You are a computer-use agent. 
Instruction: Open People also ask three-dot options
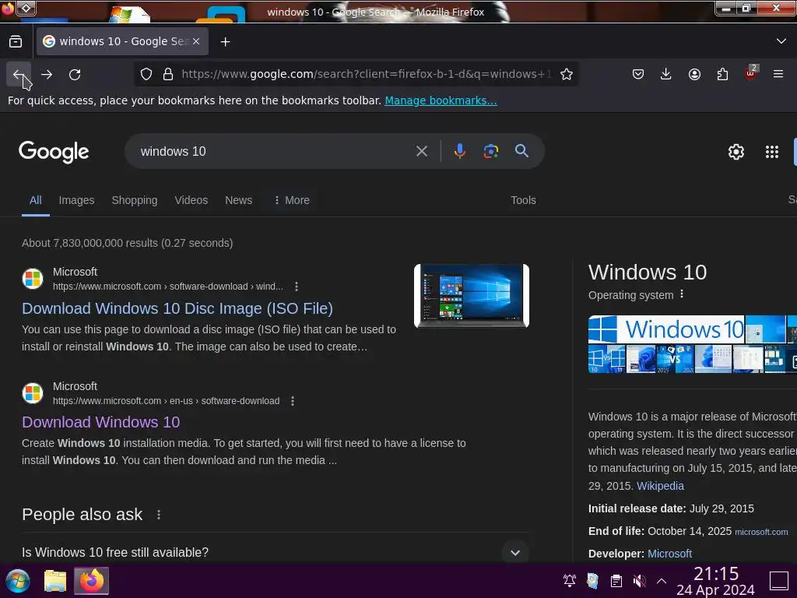coord(159,515)
